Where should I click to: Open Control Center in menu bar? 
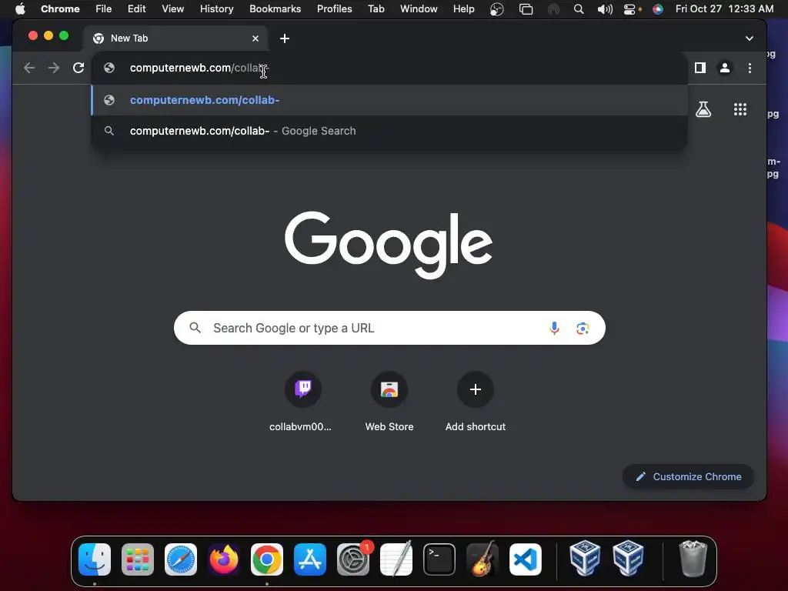click(x=630, y=9)
